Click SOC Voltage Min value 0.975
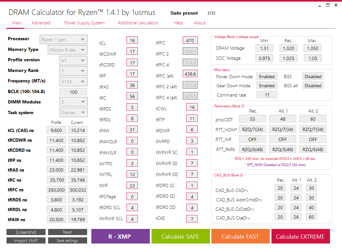The width and height of the screenshot is (342, 250). click(x=264, y=58)
